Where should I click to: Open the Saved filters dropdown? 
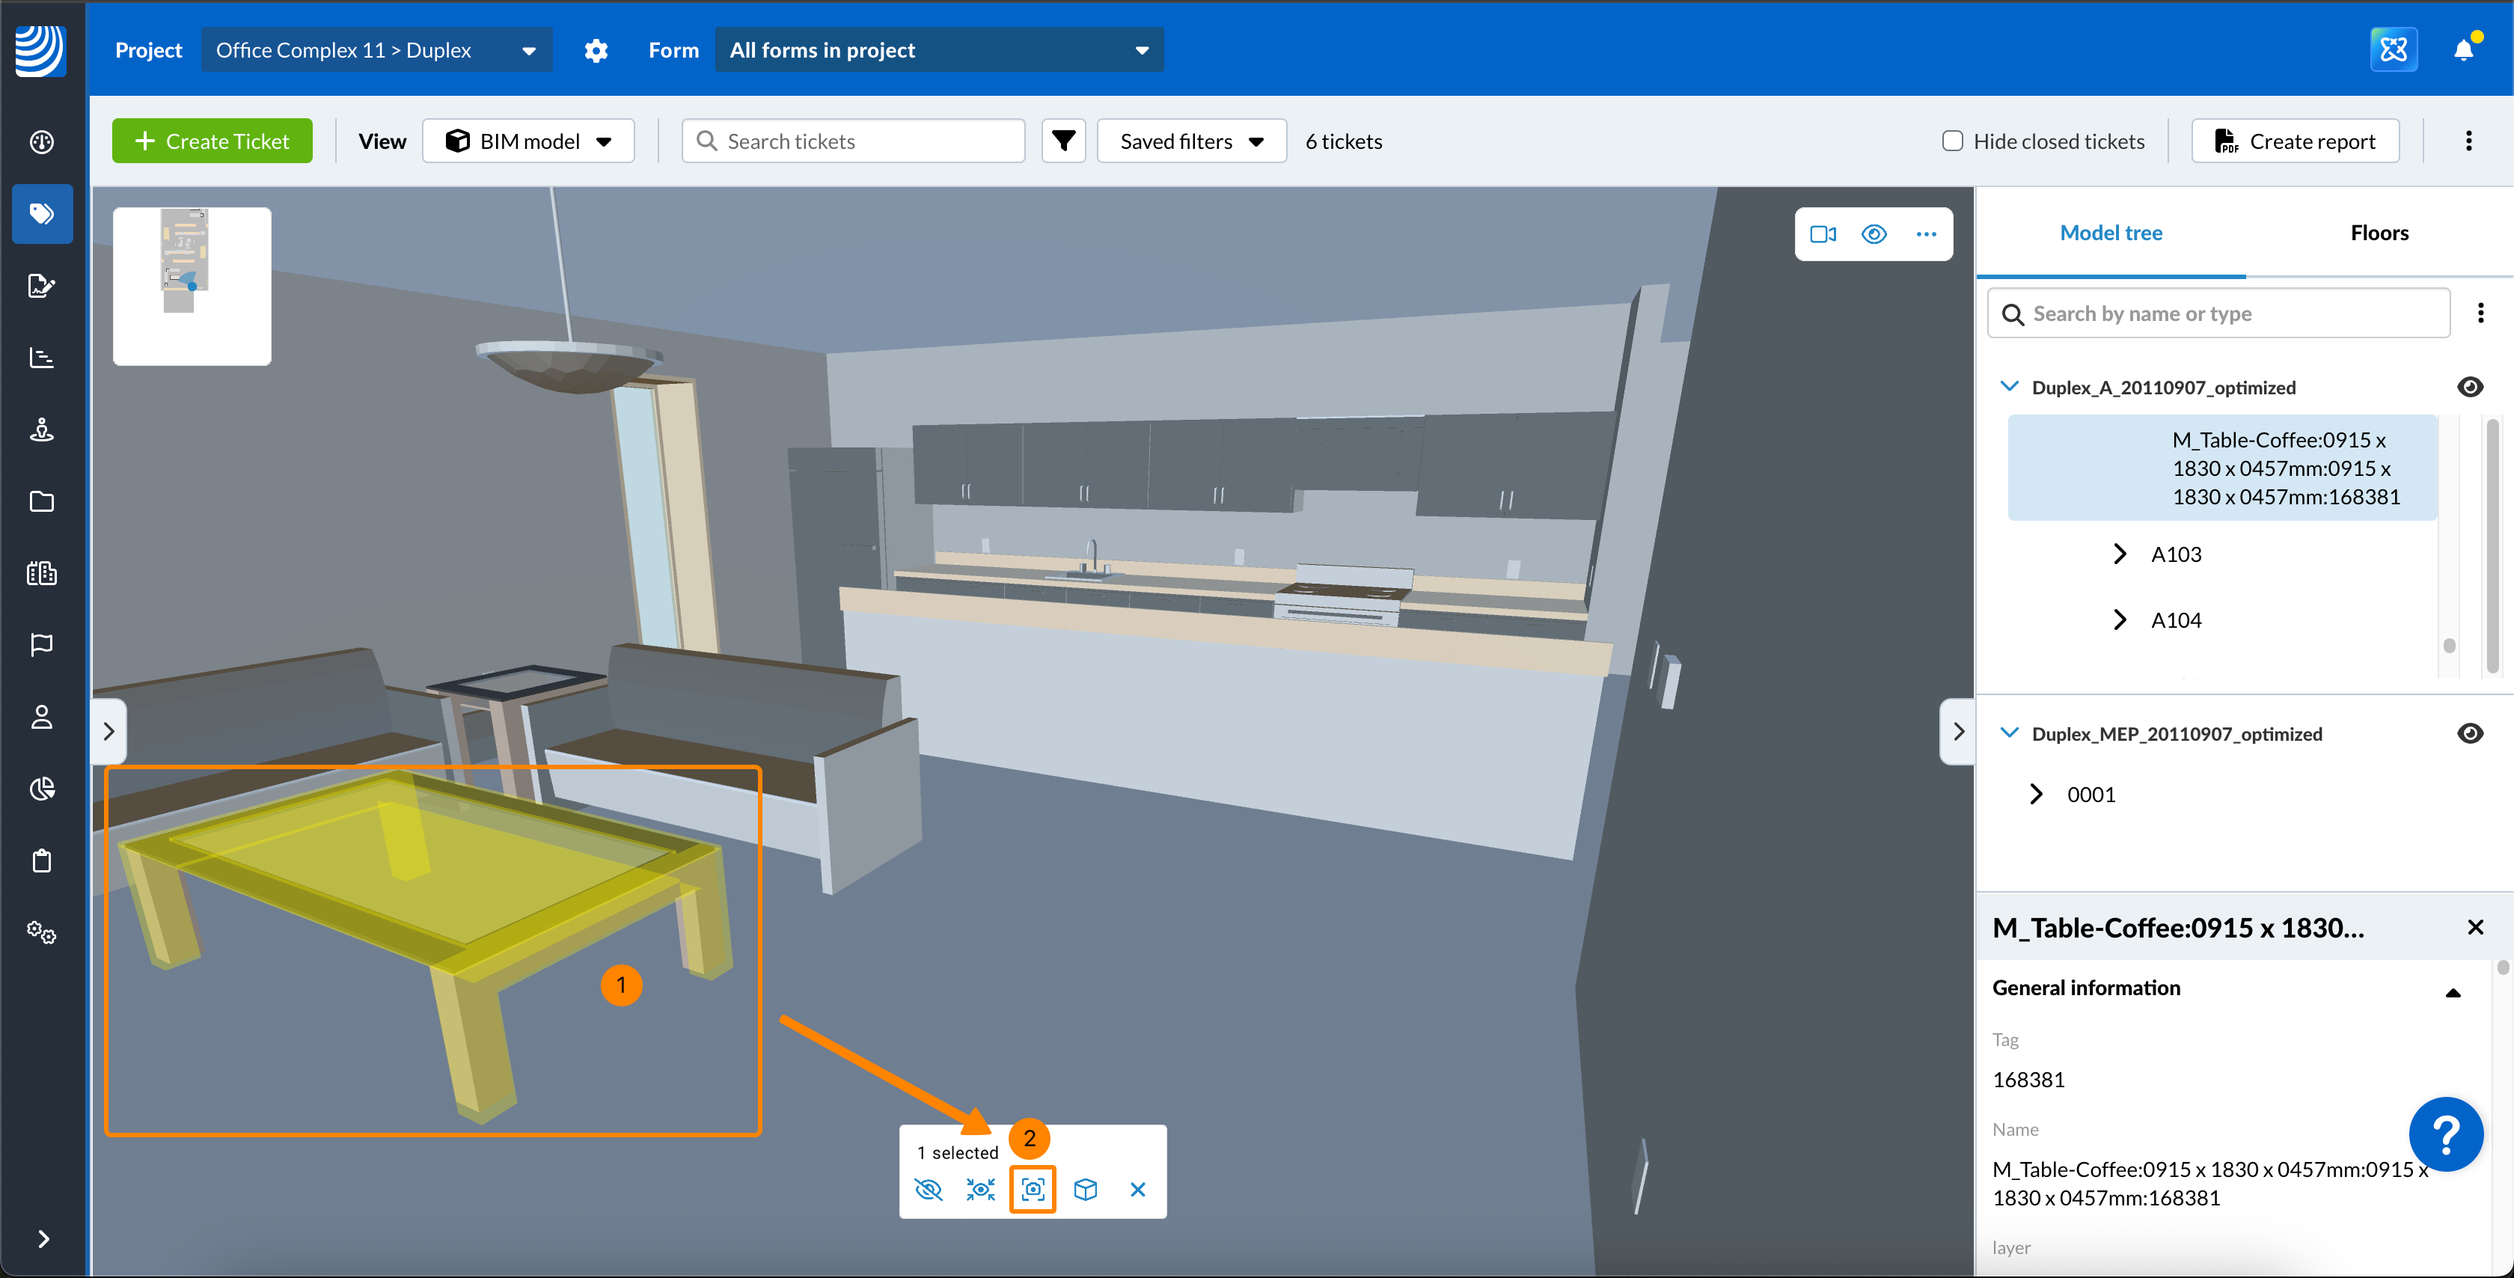coord(1190,141)
